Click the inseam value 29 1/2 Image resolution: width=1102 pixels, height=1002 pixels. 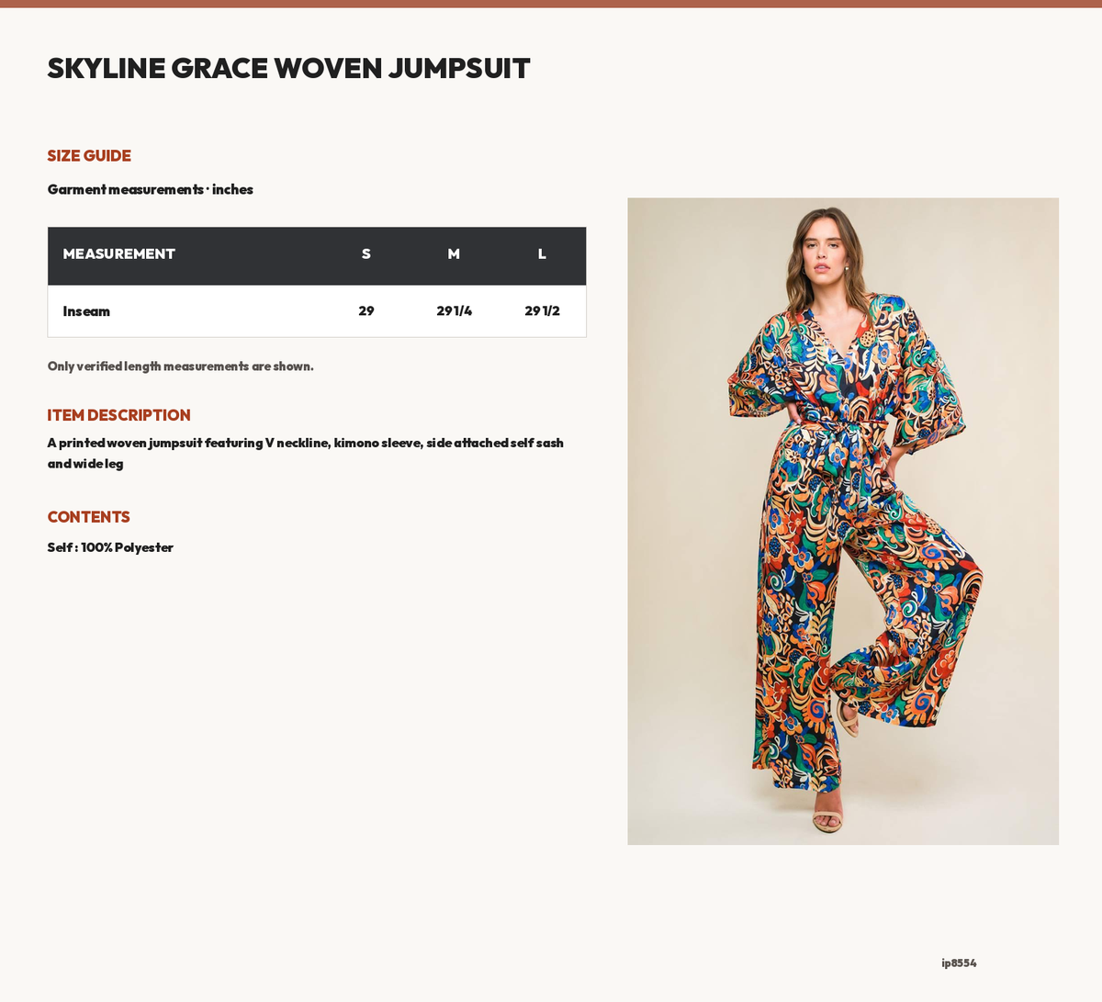coord(542,311)
